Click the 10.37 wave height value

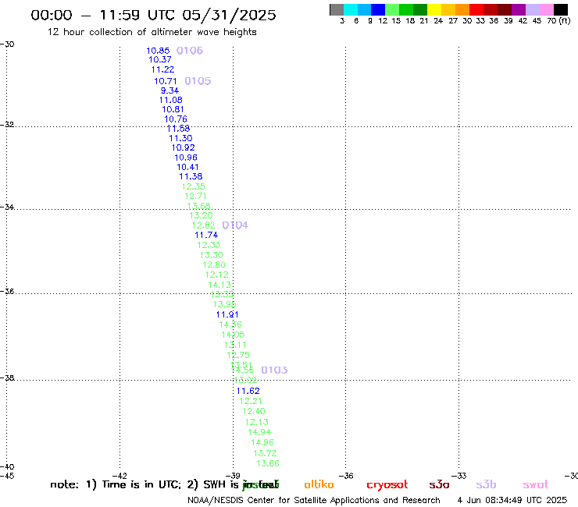coord(160,59)
